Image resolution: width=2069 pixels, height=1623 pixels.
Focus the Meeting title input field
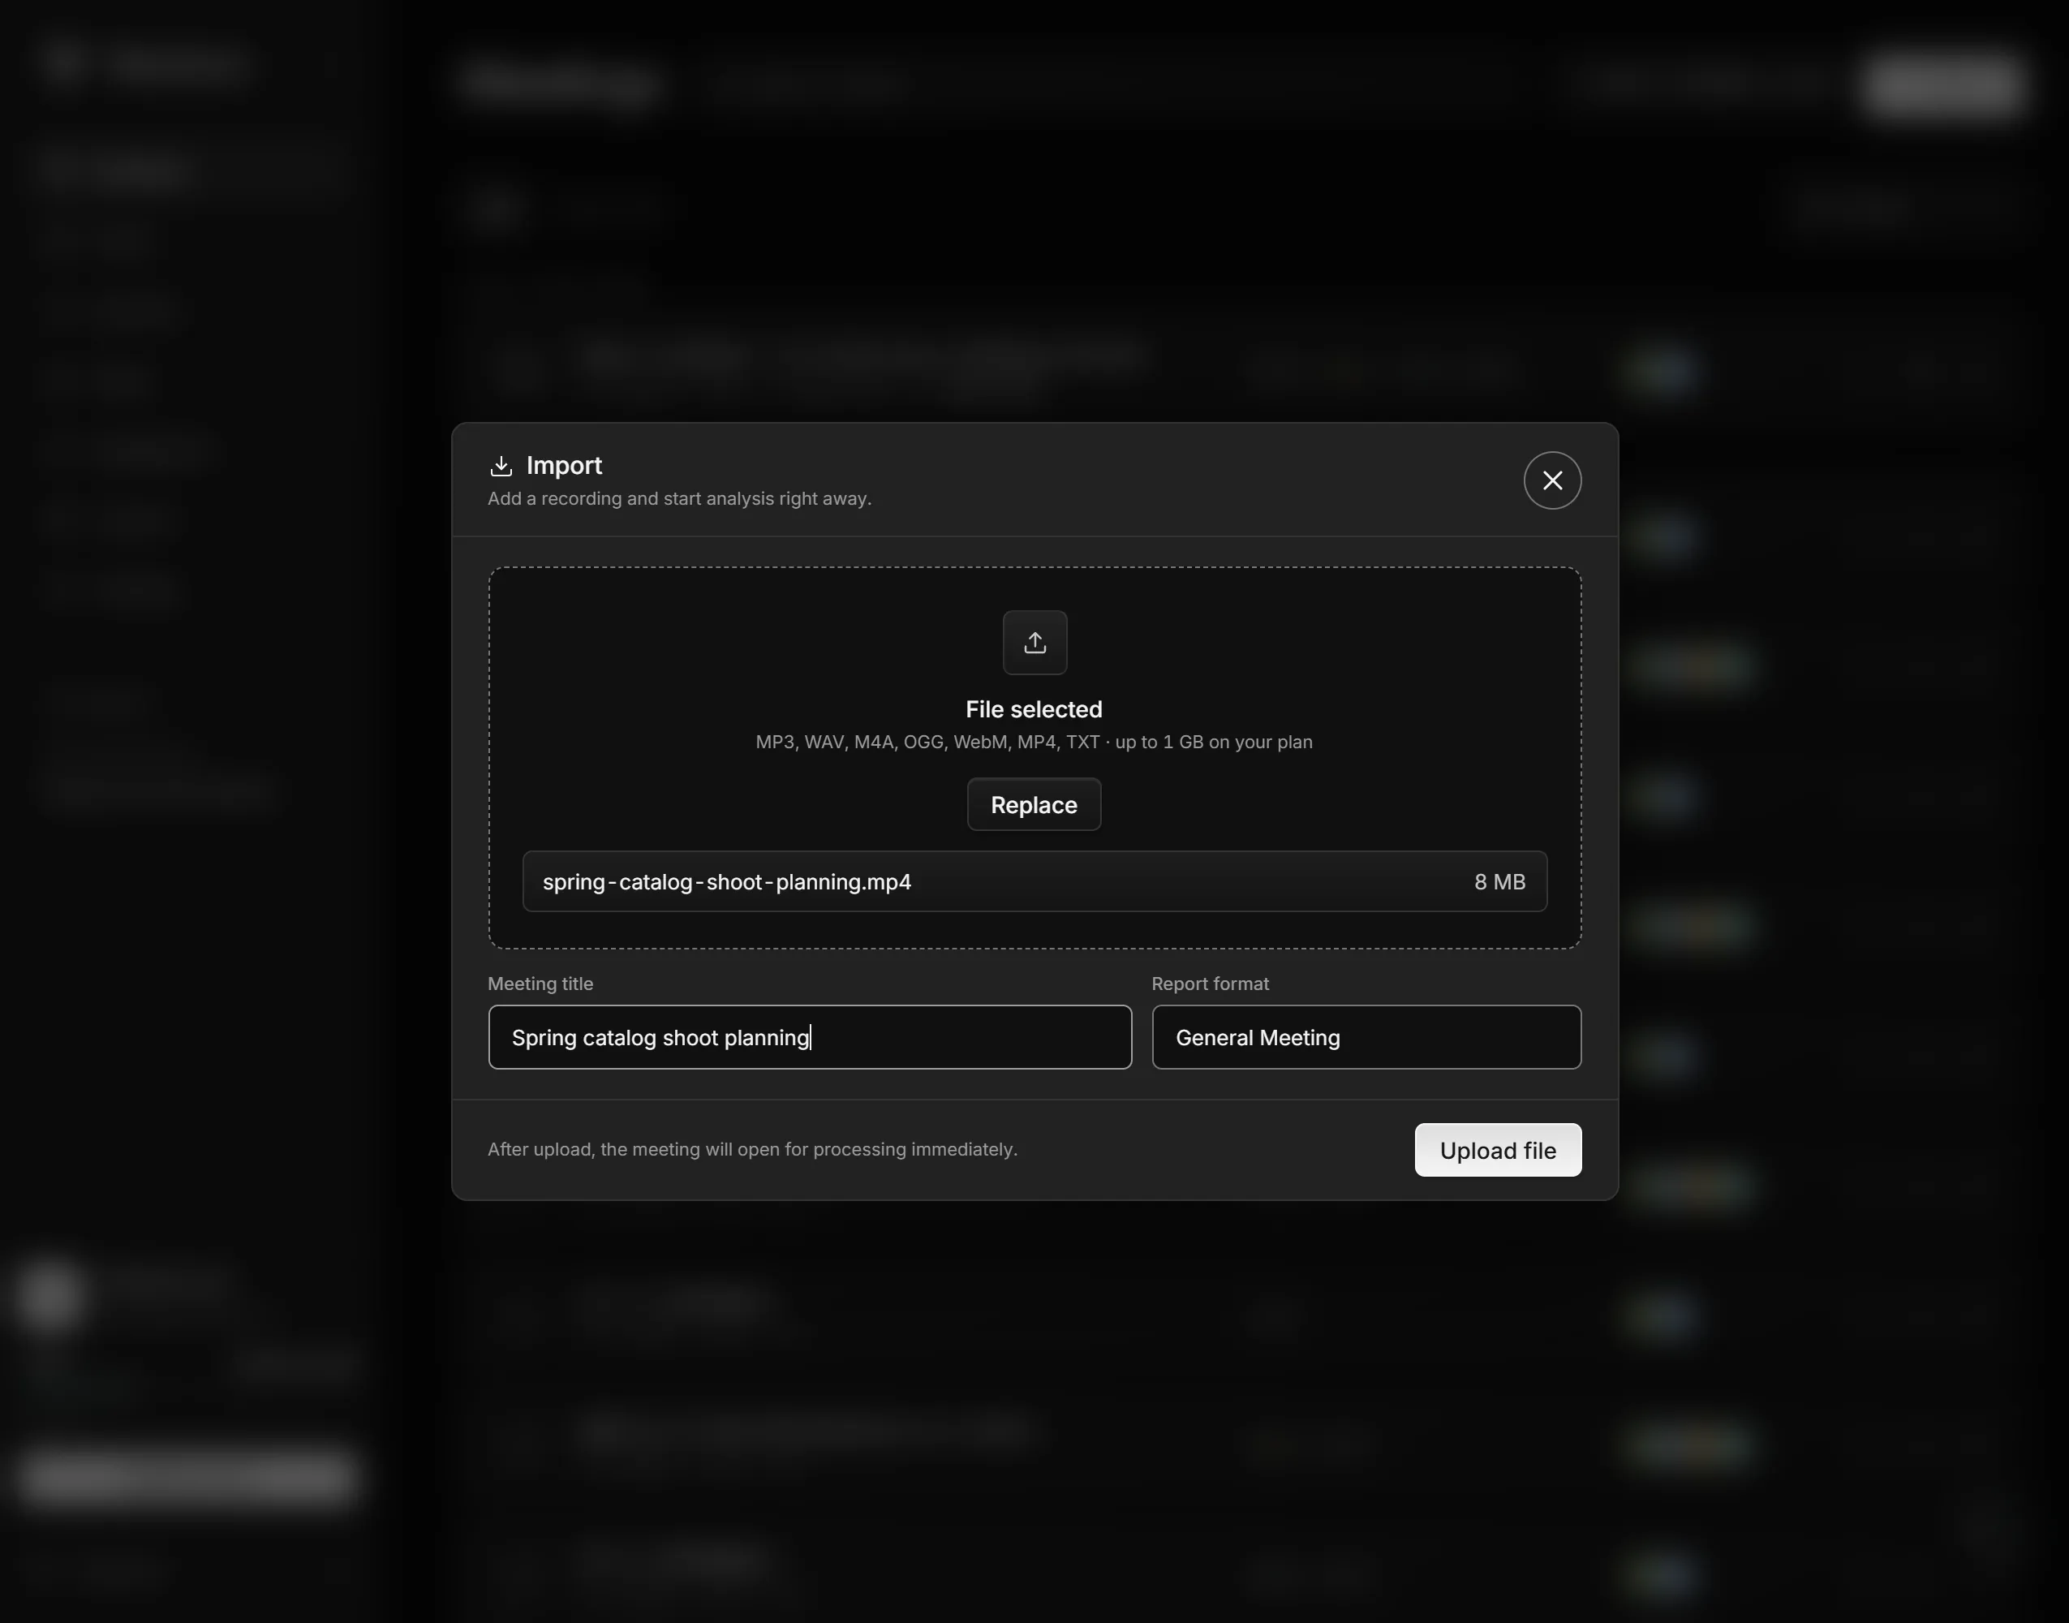(810, 1037)
